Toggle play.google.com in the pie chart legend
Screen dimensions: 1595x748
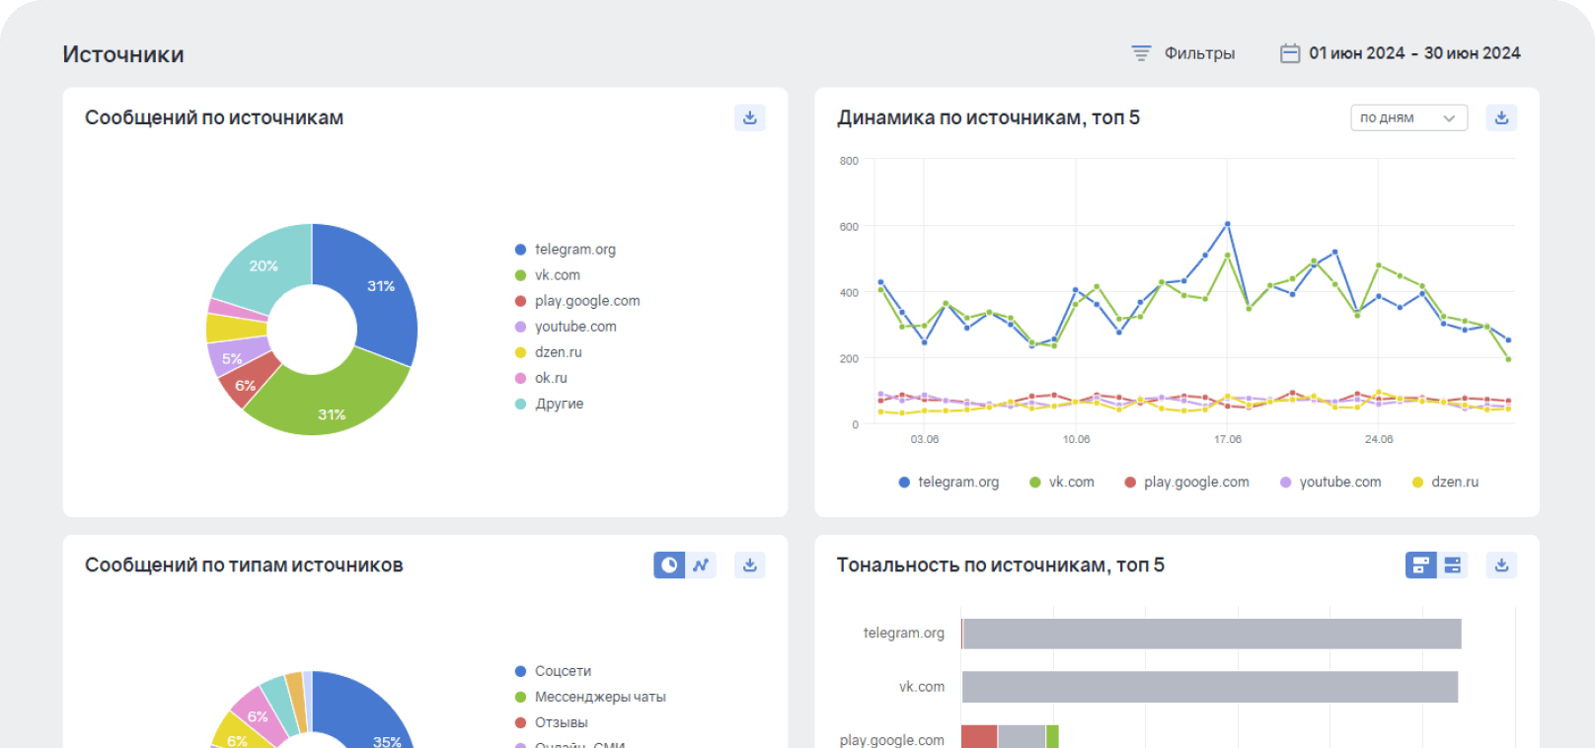tap(577, 301)
